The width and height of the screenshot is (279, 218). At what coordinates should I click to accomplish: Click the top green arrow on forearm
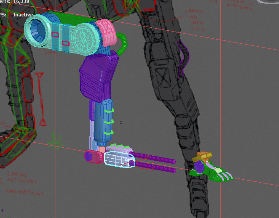(x=110, y=111)
